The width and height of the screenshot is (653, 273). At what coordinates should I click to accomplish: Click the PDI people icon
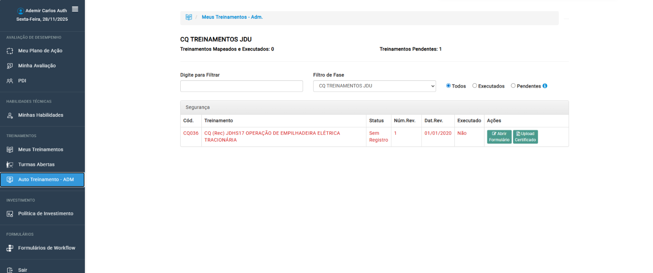pyautogui.click(x=10, y=81)
